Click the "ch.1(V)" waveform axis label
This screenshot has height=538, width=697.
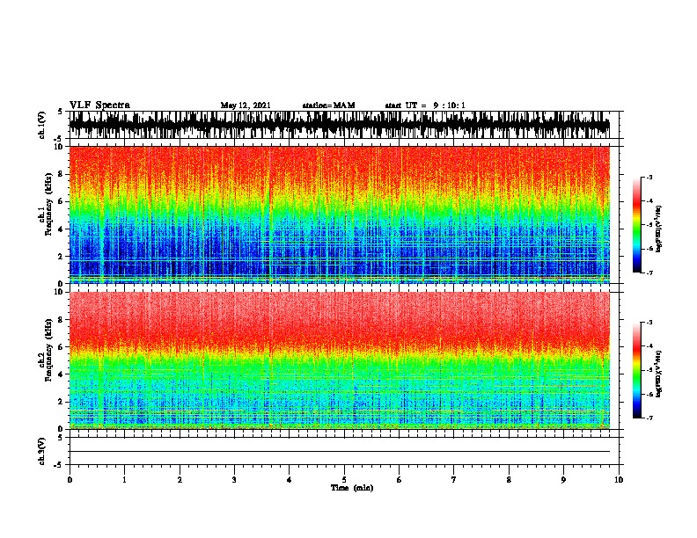(42, 125)
